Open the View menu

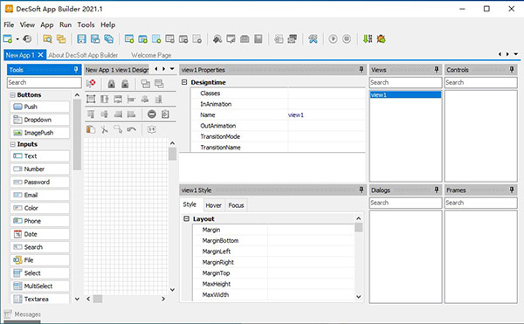[27, 24]
